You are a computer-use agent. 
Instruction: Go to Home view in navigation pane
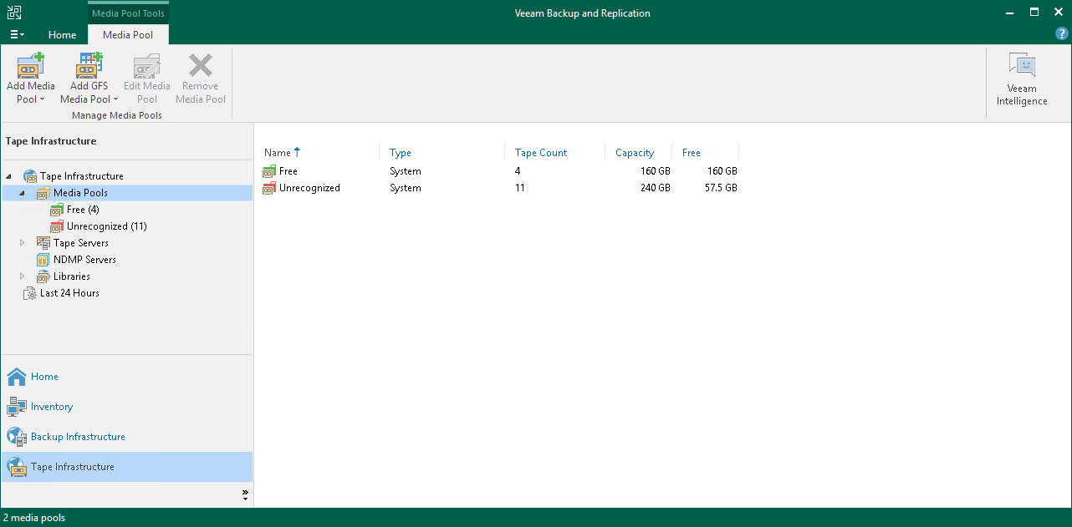(44, 377)
